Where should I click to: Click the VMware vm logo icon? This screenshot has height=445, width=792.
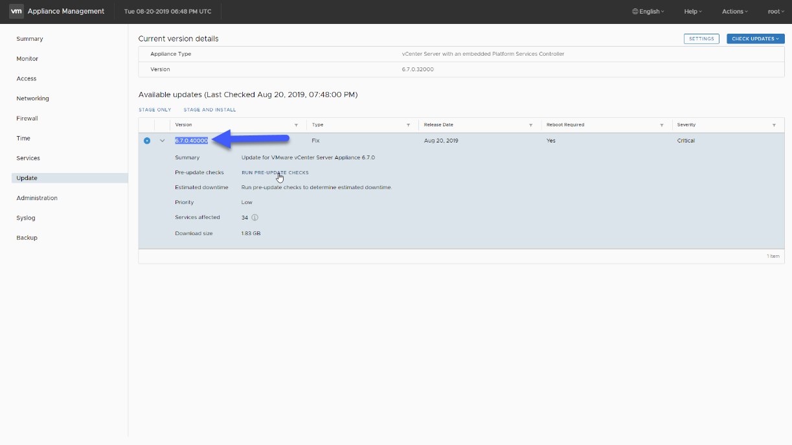click(16, 11)
